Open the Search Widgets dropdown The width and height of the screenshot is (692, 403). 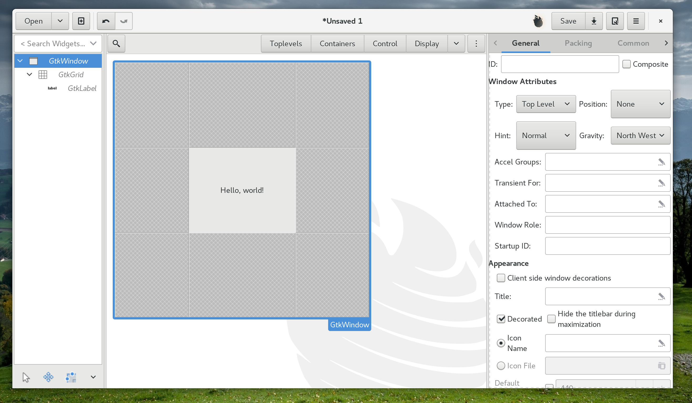[x=93, y=43]
